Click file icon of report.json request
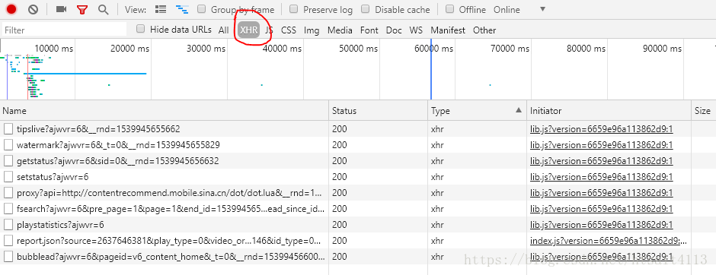Viewport: 716px width, 275px height. pyautogui.click(x=8, y=241)
